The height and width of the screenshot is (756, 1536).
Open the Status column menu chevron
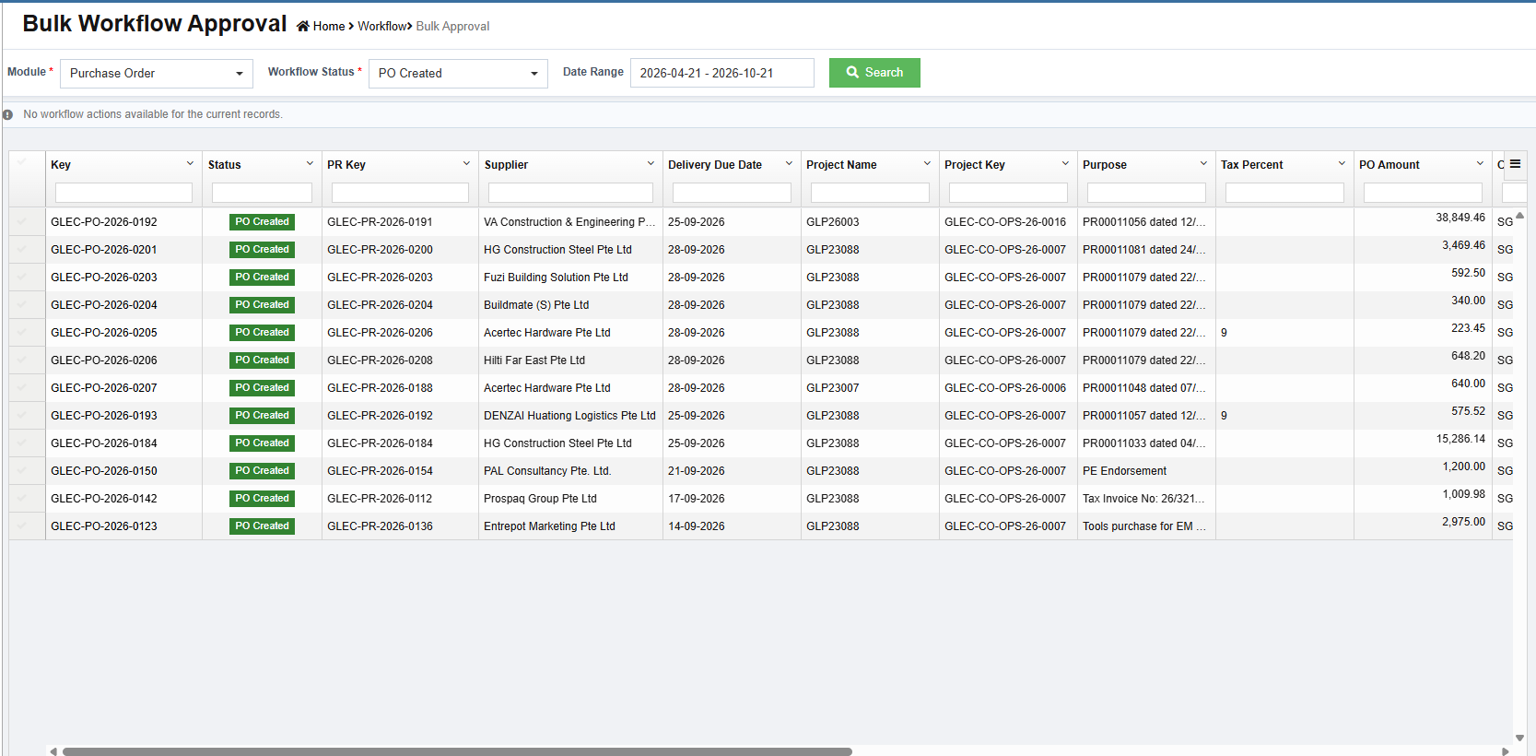point(310,164)
